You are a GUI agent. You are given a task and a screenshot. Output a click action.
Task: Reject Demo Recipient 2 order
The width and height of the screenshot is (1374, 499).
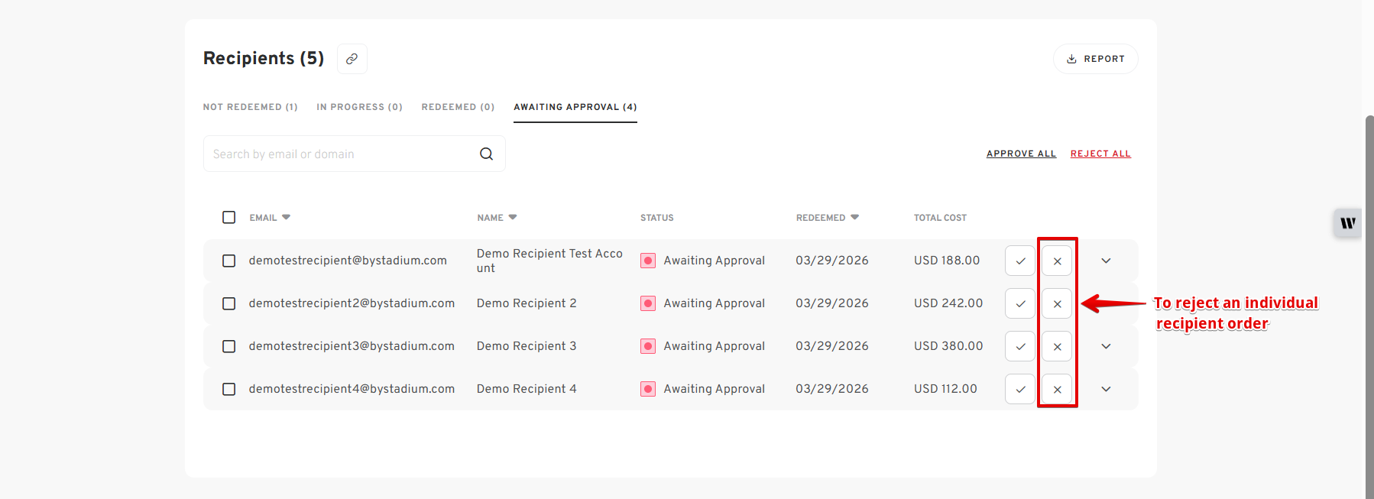tap(1057, 303)
